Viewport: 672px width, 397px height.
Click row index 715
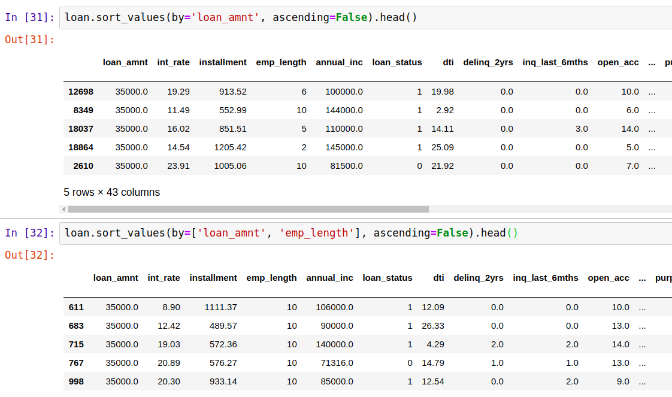pyautogui.click(x=76, y=344)
